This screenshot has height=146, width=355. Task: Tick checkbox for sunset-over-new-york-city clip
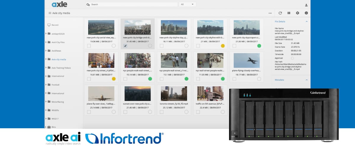coord(125,112)
